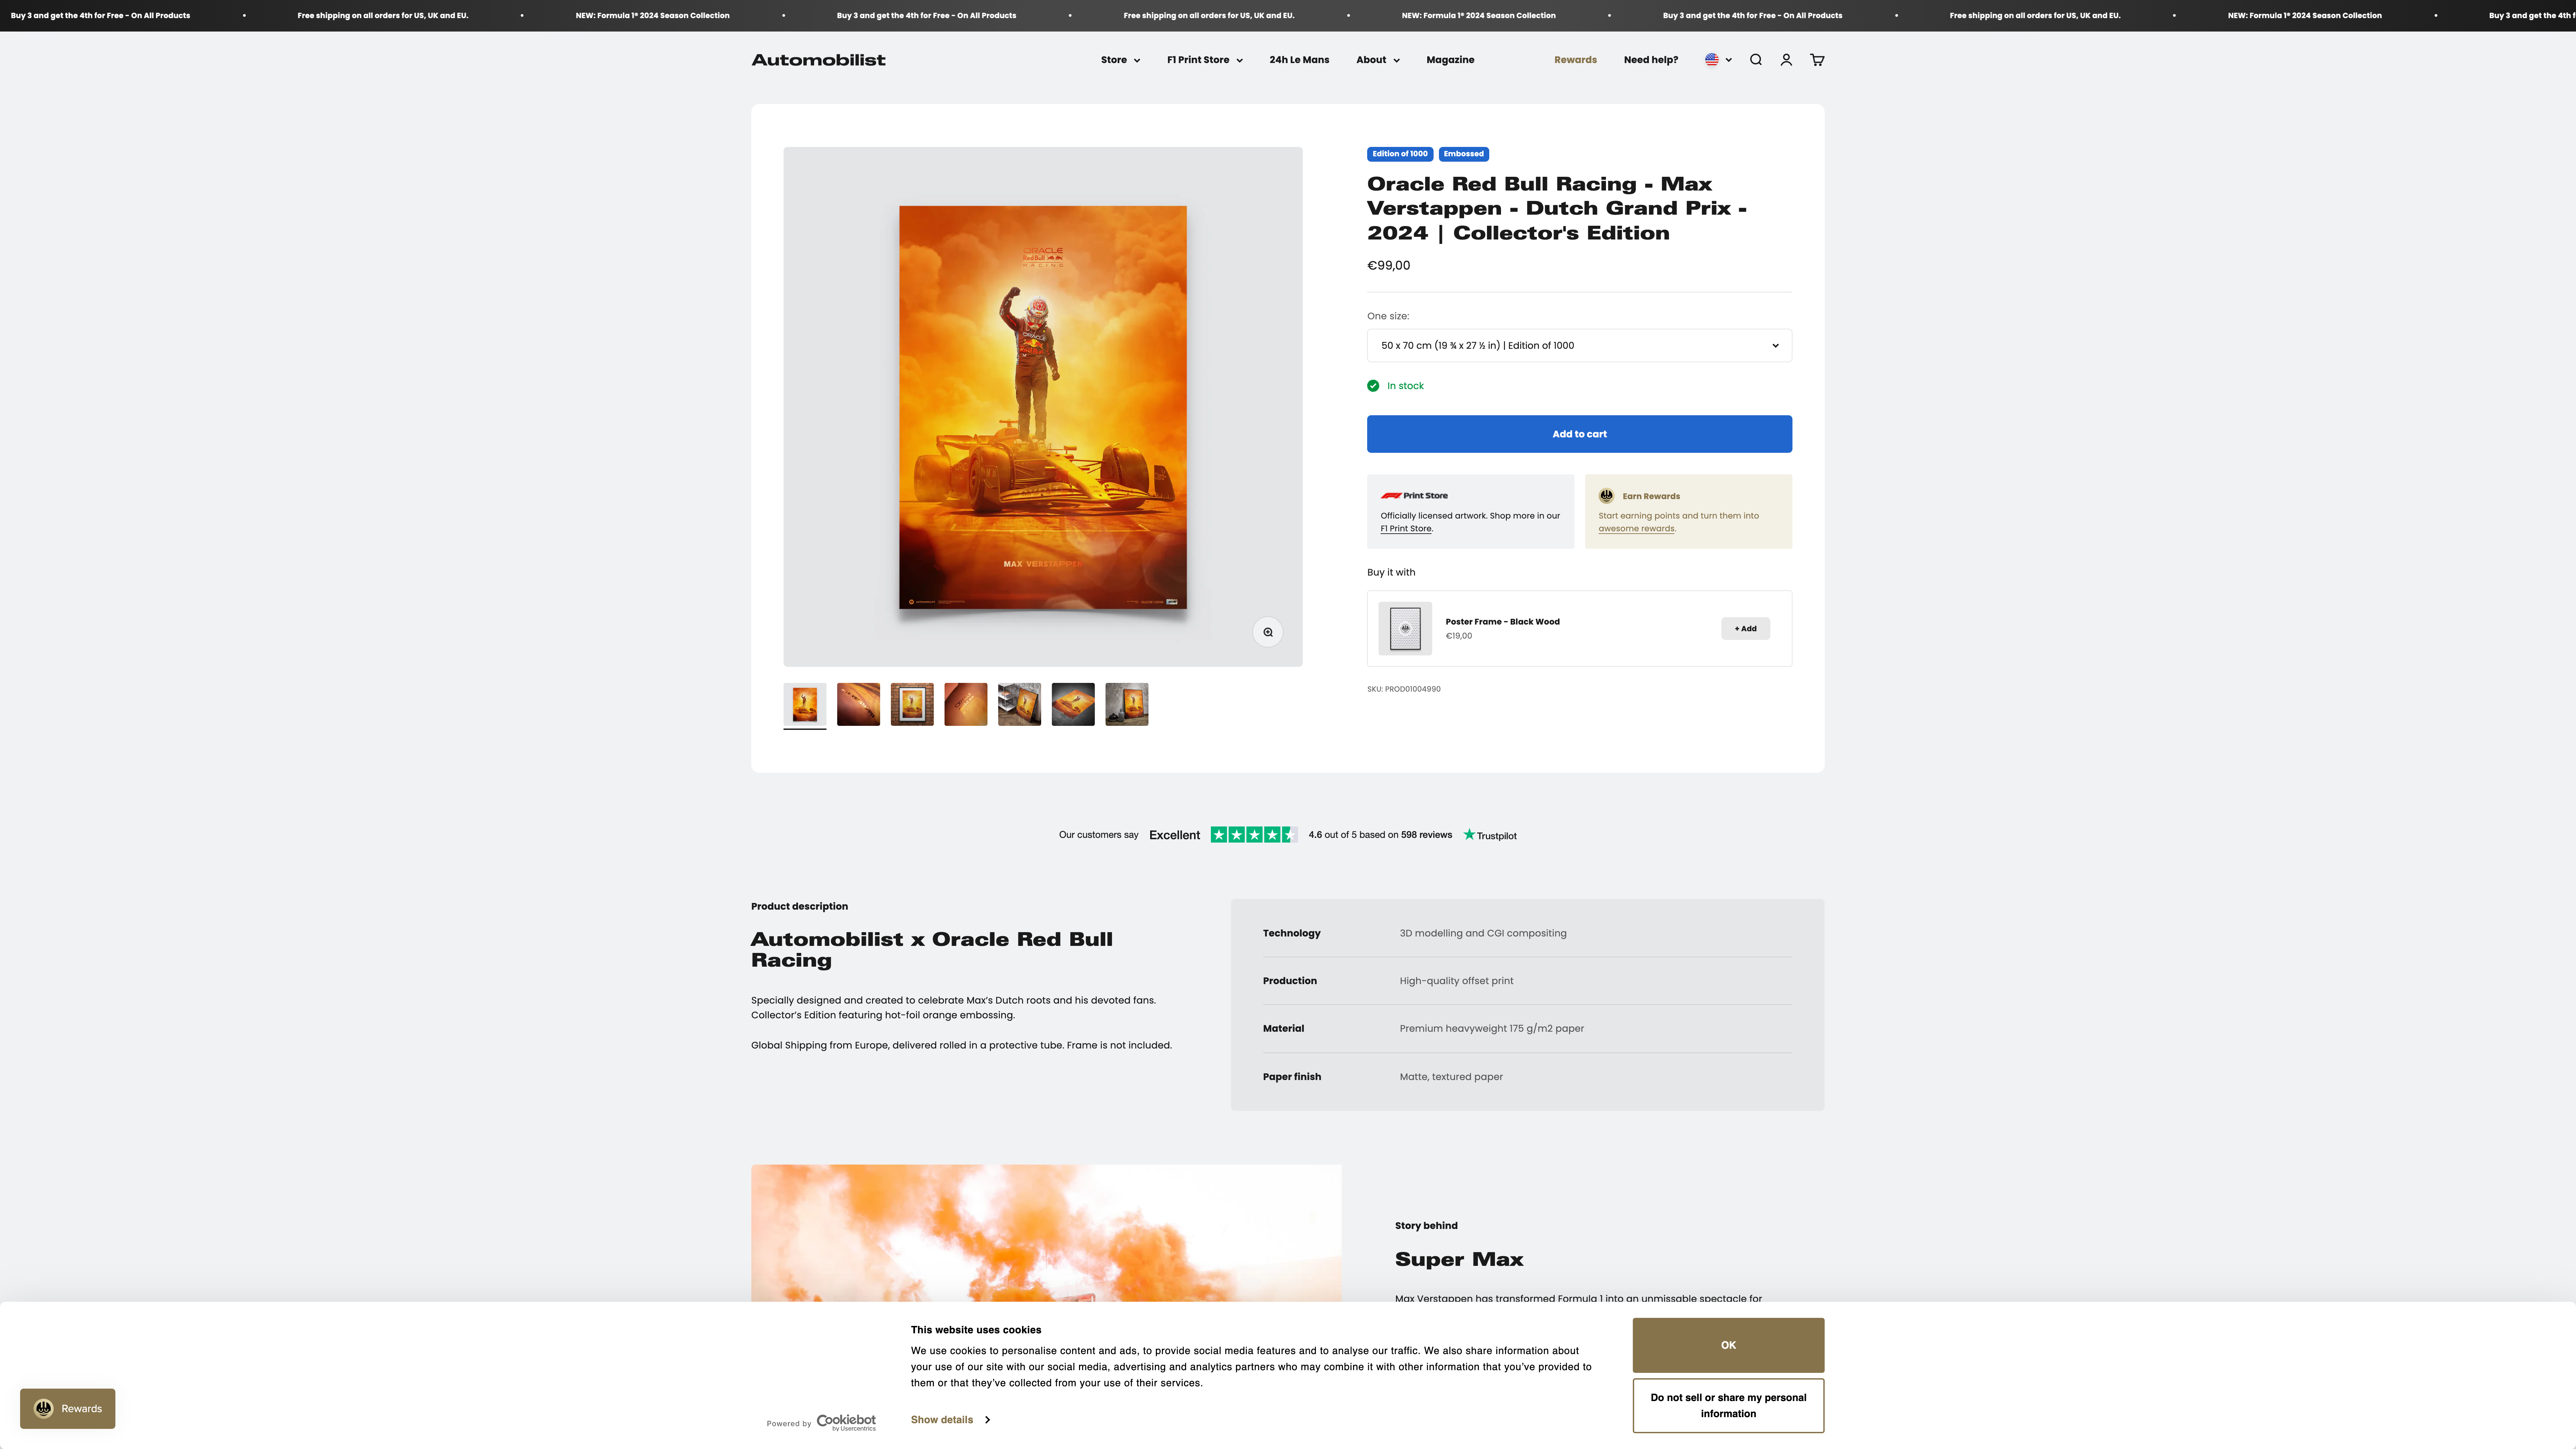The image size is (2576, 1449).
Task: Click the US flag country selector
Action: (x=1718, y=60)
